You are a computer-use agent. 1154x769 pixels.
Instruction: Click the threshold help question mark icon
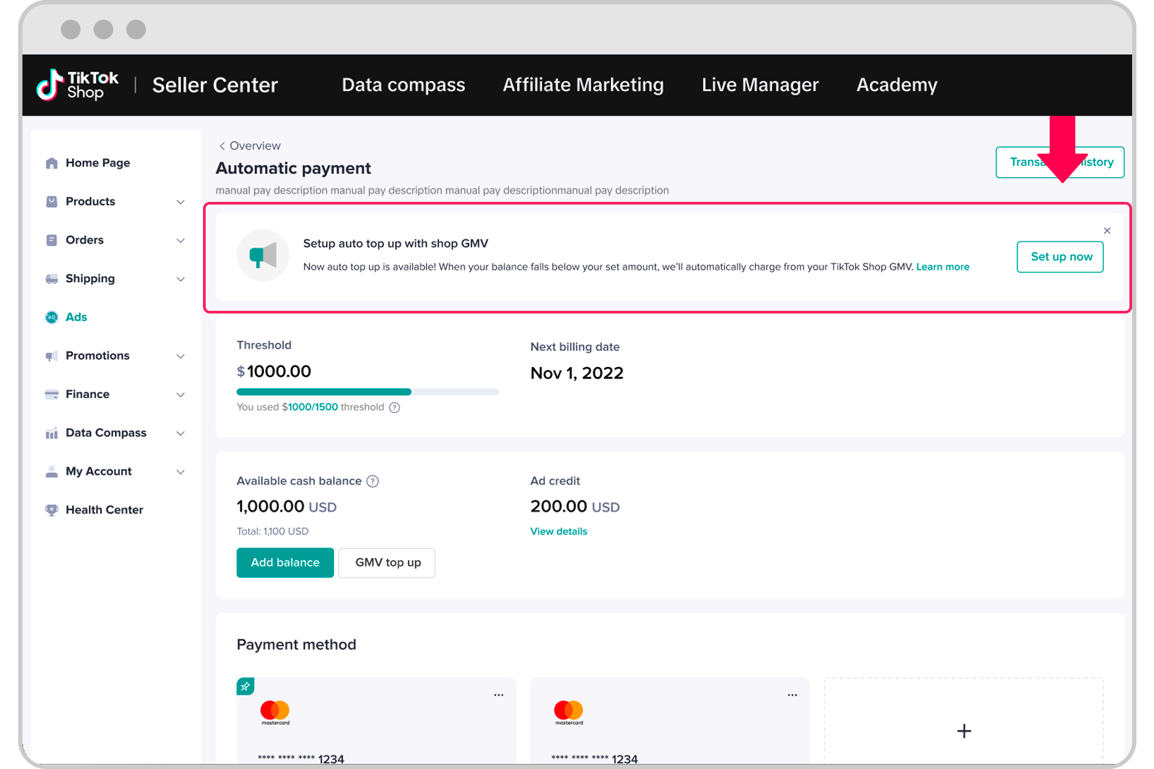[394, 407]
